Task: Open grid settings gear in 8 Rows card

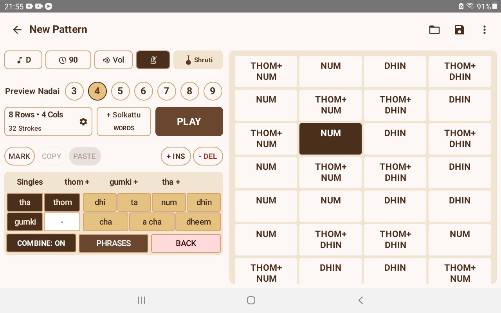Action: pyautogui.click(x=83, y=122)
